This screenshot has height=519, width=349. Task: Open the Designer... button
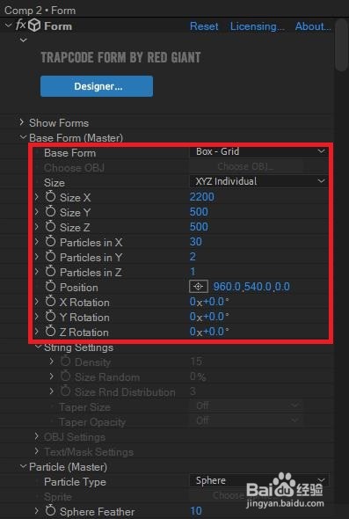tap(97, 86)
